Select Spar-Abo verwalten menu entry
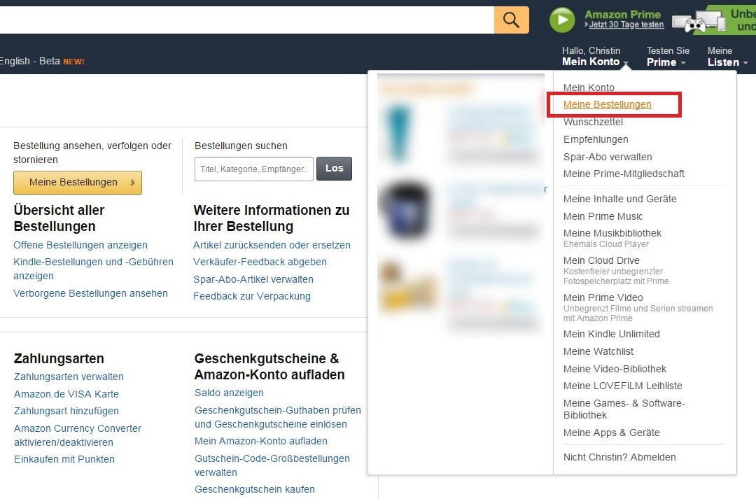Image resolution: width=756 pixels, height=499 pixels. (608, 157)
